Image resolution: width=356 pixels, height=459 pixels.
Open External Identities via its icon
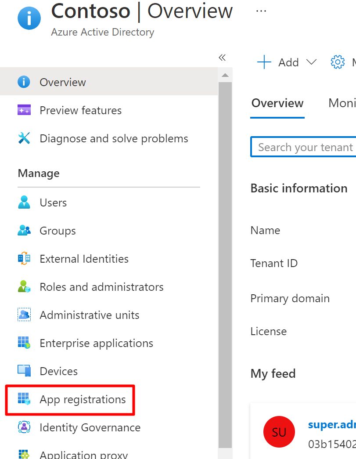pos(24,259)
